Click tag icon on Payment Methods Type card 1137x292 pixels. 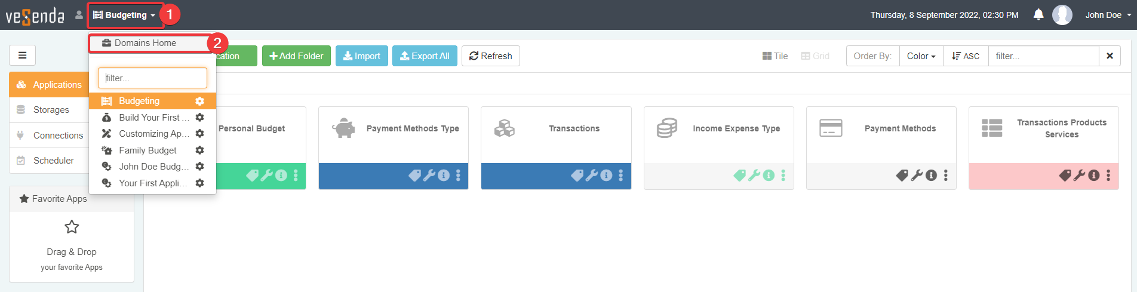point(414,175)
